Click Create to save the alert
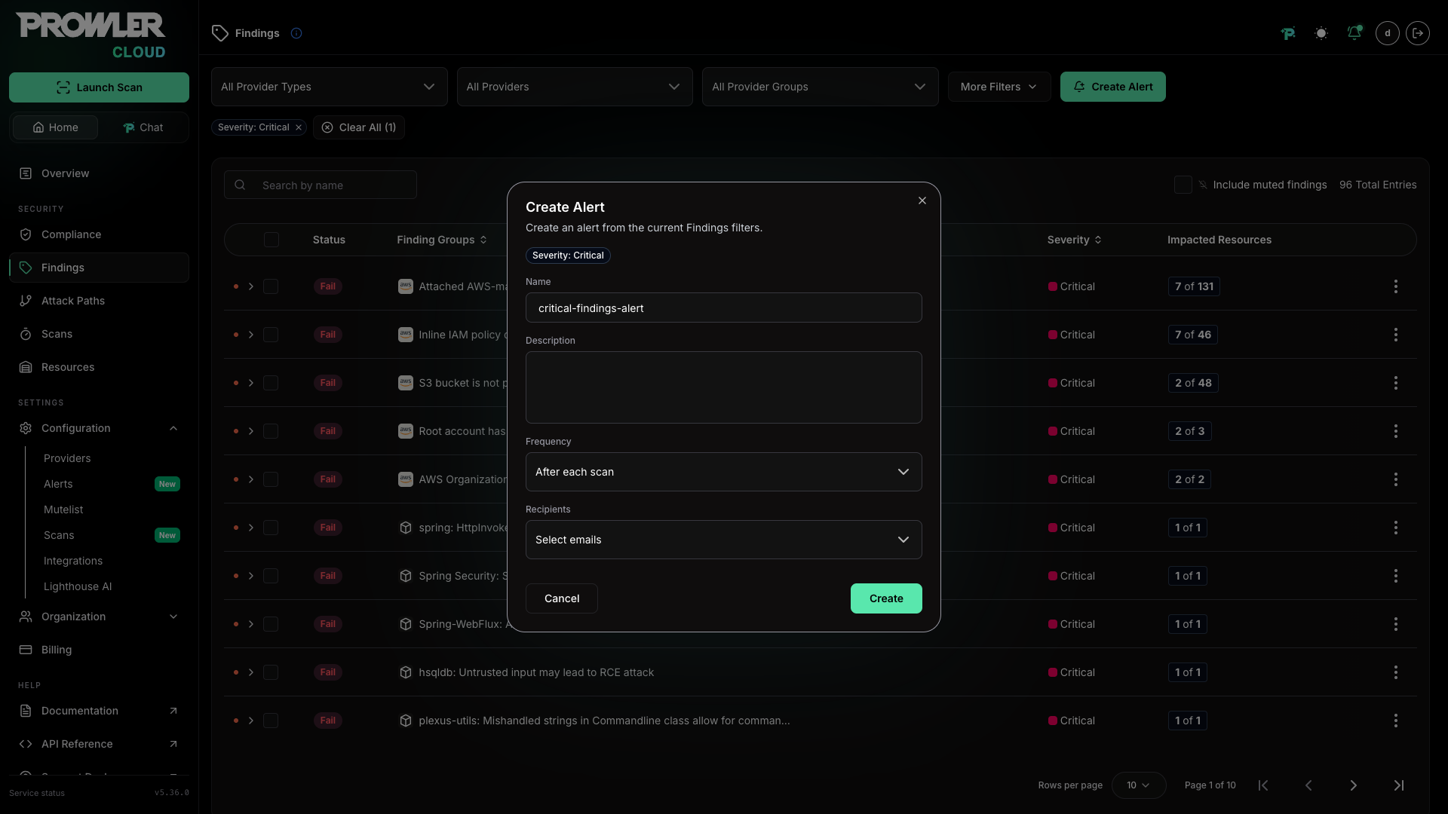Viewport: 1448px width, 814px height. [886, 598]
